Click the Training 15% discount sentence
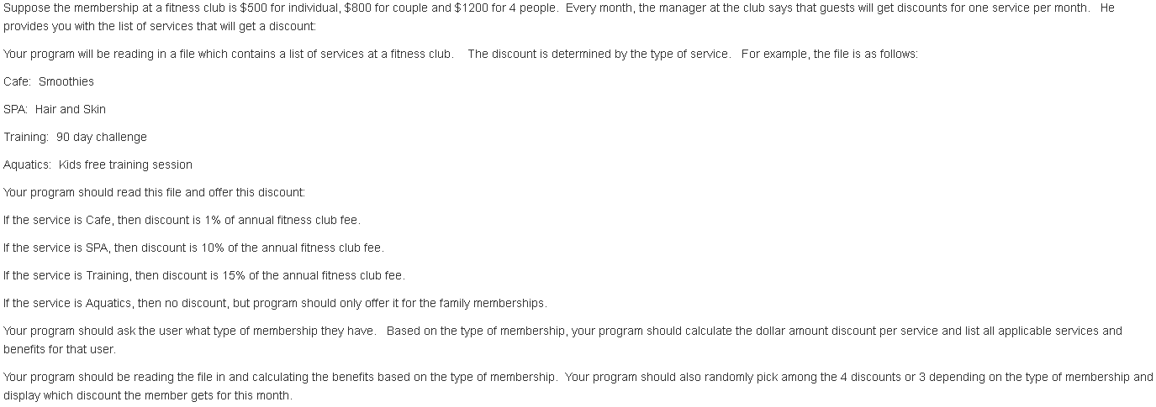1156x407 pixels. point(203,275)
